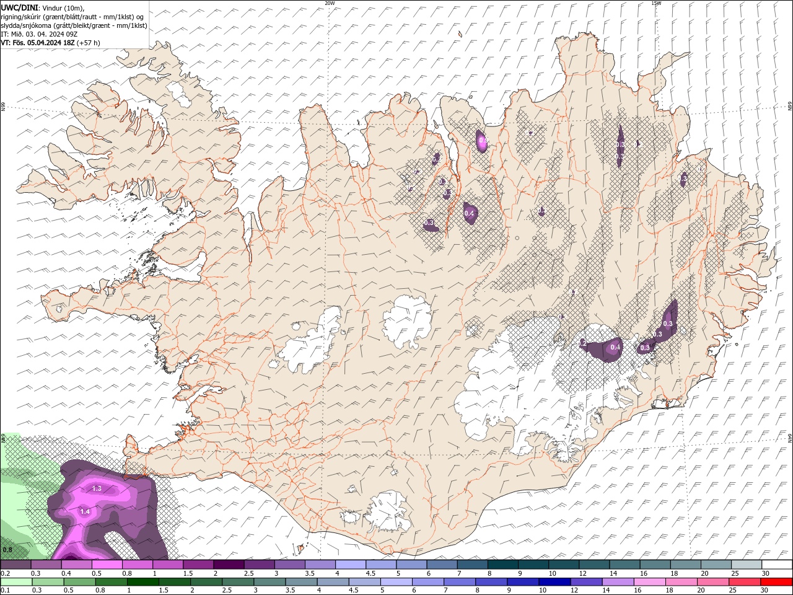Select the 'slydda/snjókoma' header line
793x595 pixels.
coord(74,25)
